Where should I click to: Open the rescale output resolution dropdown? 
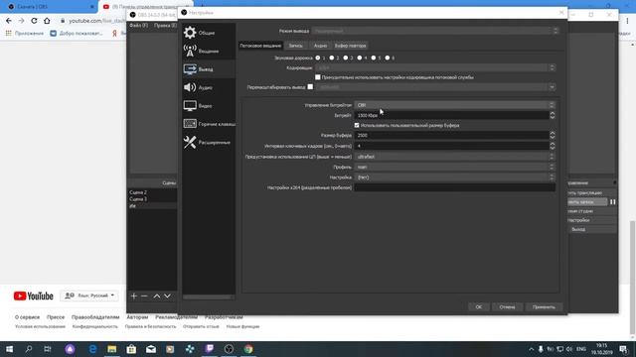click(x=435, y=87)
